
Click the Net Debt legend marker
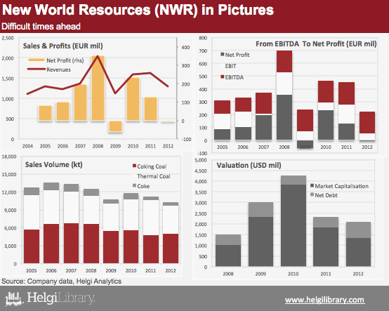click(312, 194)
